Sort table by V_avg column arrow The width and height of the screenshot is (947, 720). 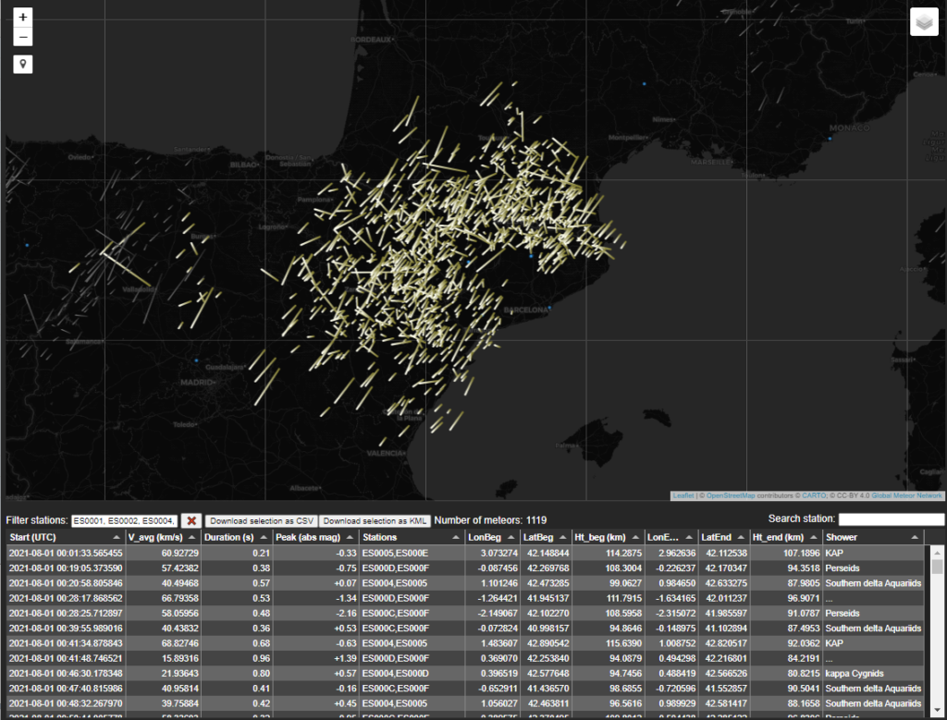point(193,537)
